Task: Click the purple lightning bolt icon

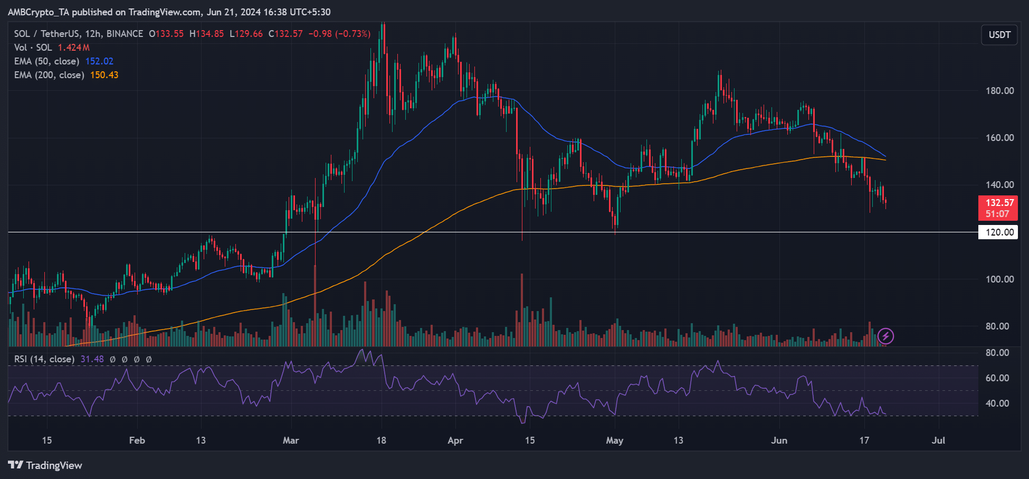Action: [x=885, y=336]
